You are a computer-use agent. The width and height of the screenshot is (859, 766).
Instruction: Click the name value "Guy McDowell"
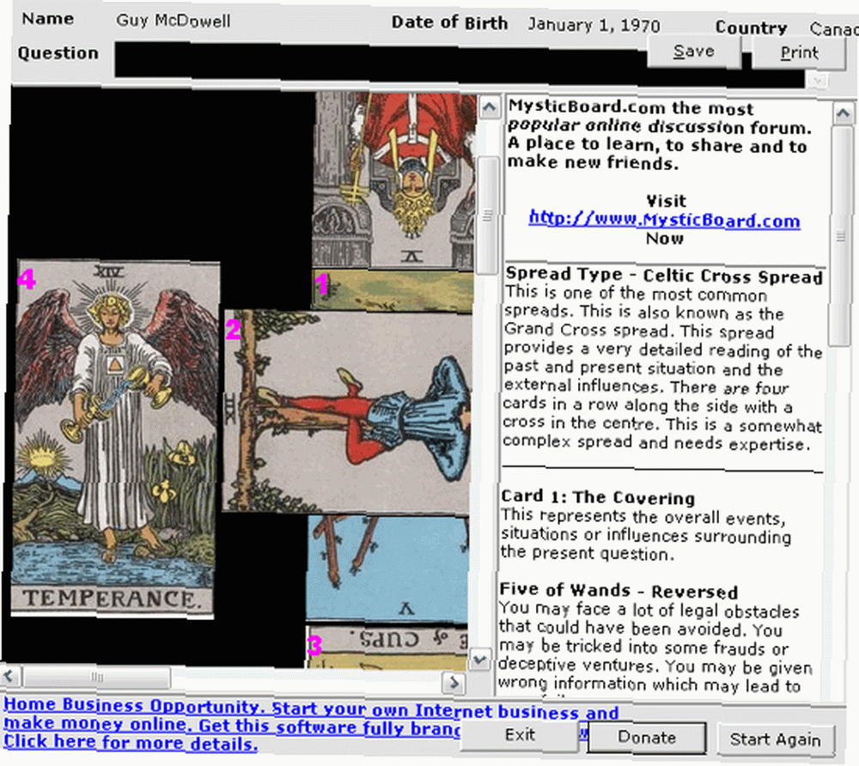coord(174,21)
